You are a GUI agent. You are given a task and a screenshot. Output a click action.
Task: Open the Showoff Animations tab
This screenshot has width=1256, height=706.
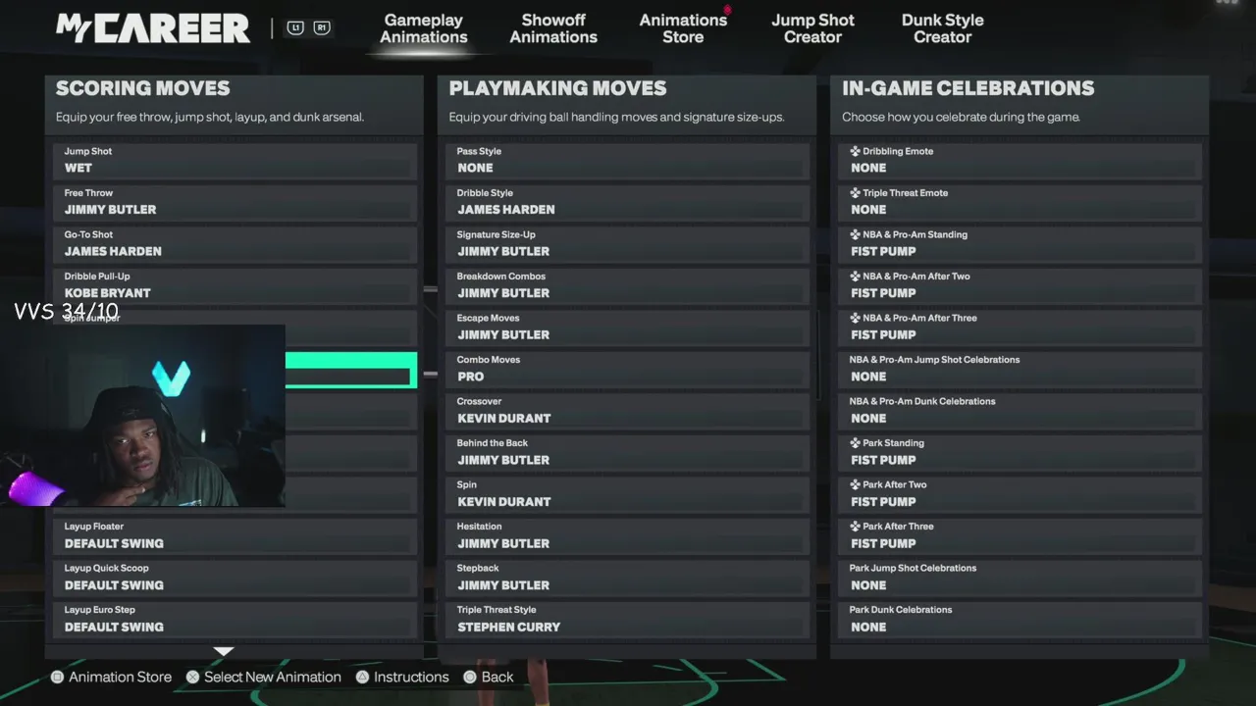(553, 28)
